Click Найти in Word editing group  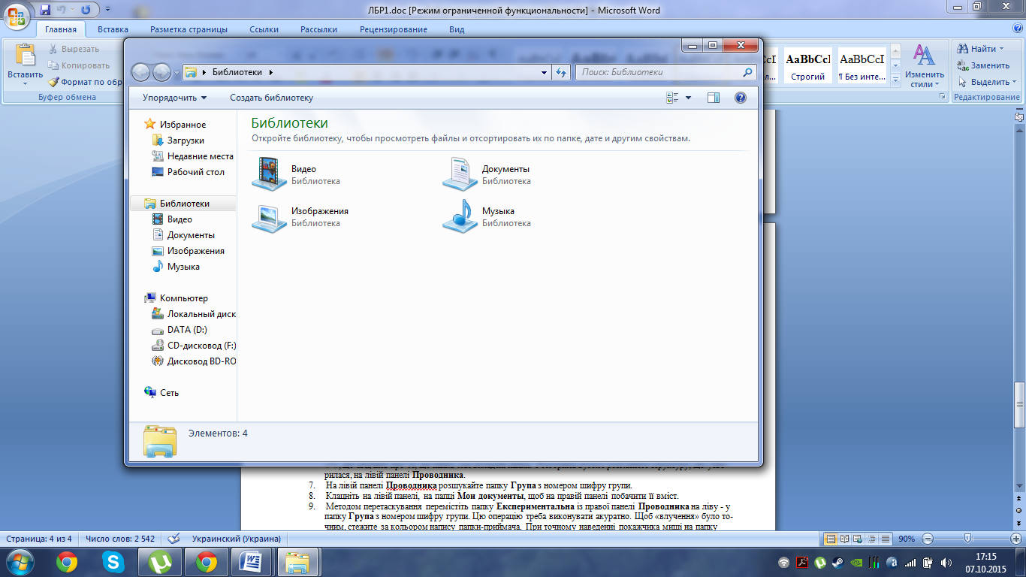click(x=980, y=49)
